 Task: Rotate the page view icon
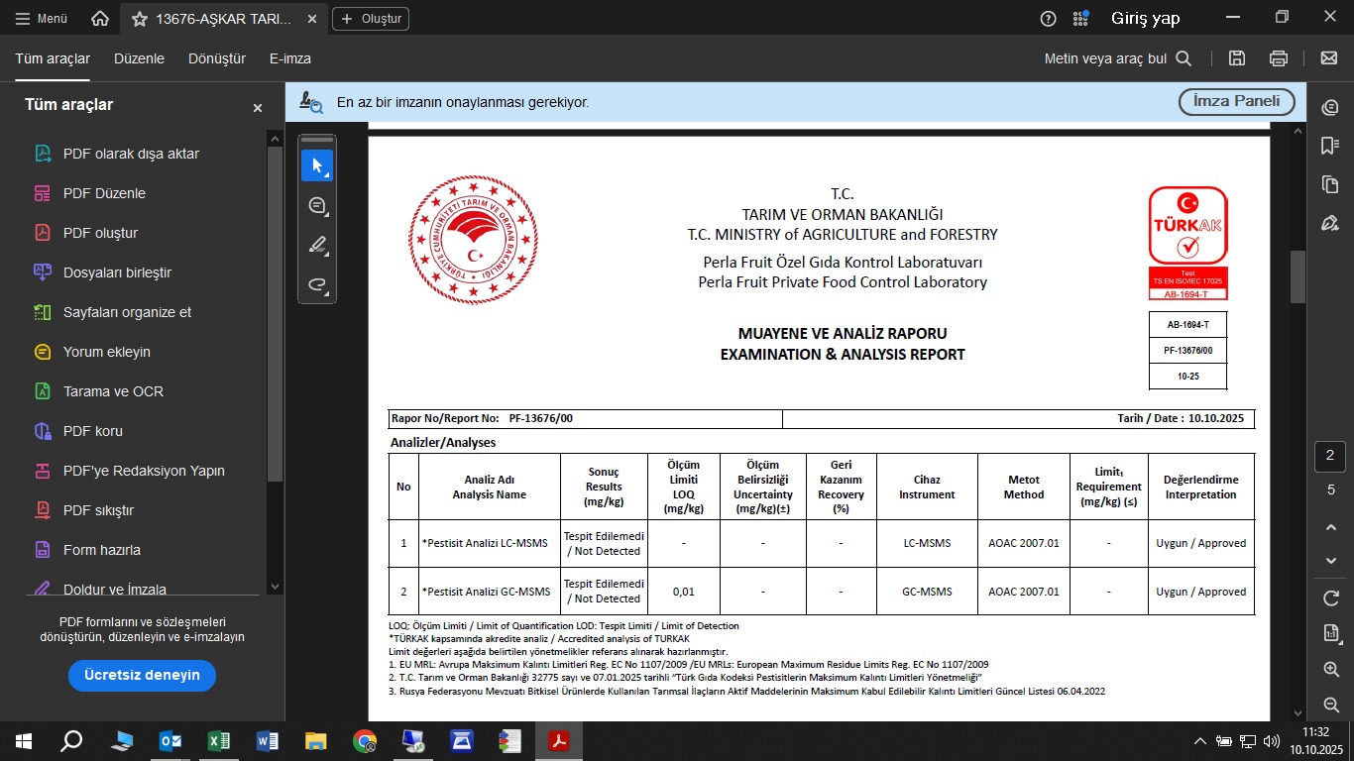click(x=1331, y=598)
